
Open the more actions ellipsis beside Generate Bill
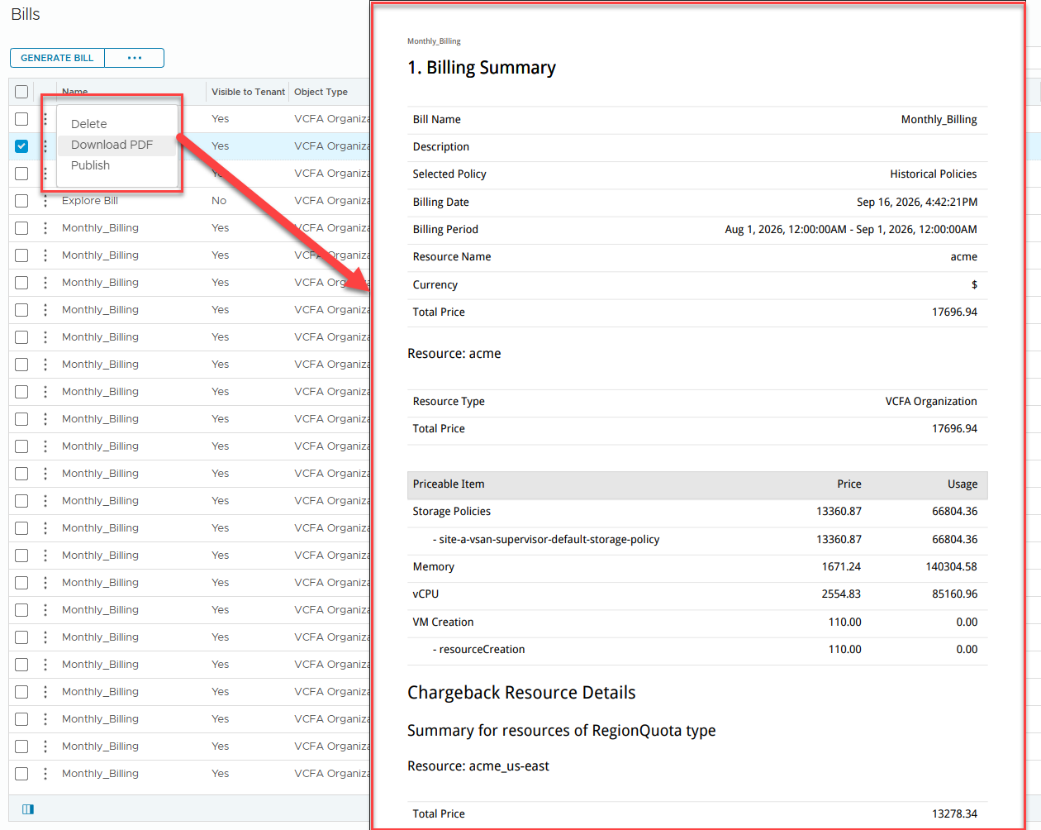[x=135, y=58]
